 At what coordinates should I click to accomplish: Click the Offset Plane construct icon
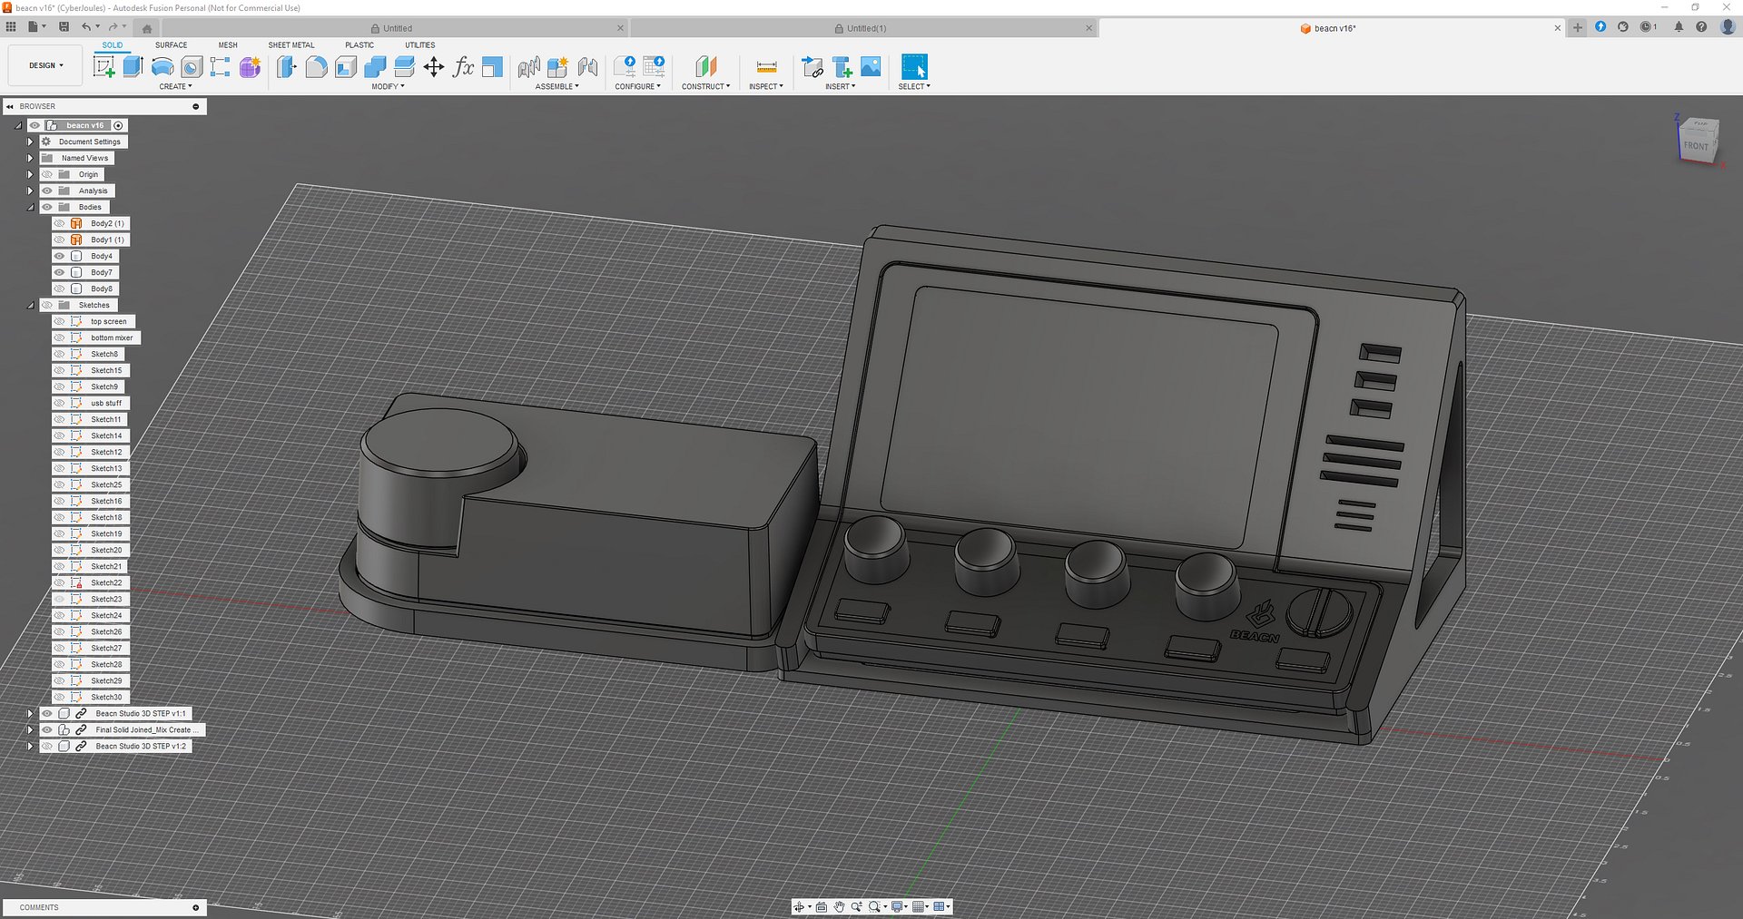click(705, 66)
